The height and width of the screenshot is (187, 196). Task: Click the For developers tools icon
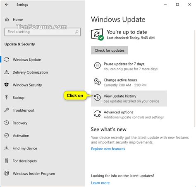click(7, 161)
